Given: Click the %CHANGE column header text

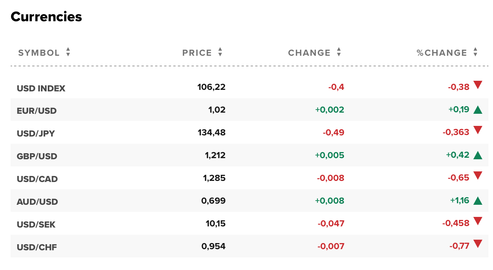Looking at the screenshot, I should click(442, 53).
